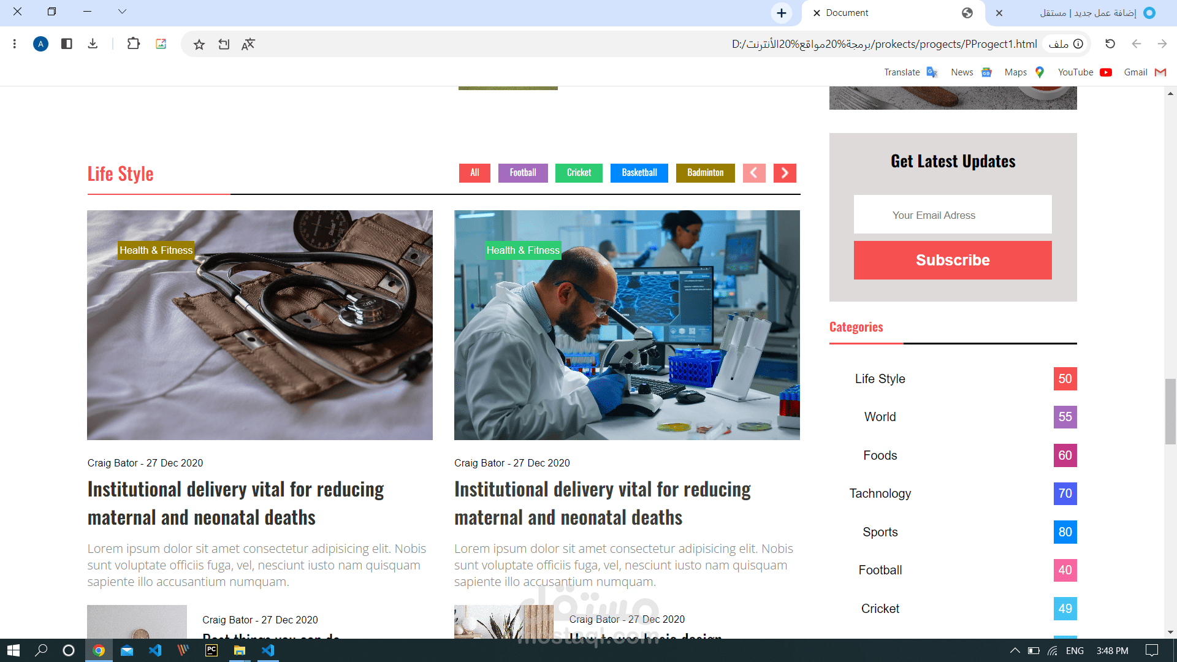Open the Chrome three-dot menu
Viewport: 1177px width, 662px height.
15,44
